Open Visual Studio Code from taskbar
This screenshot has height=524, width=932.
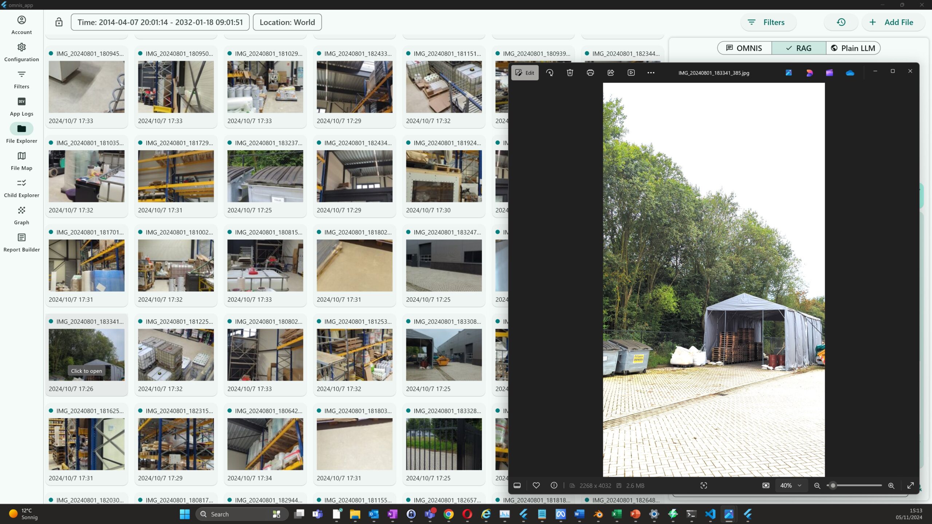pyautogui.click(x=710, y=514)
